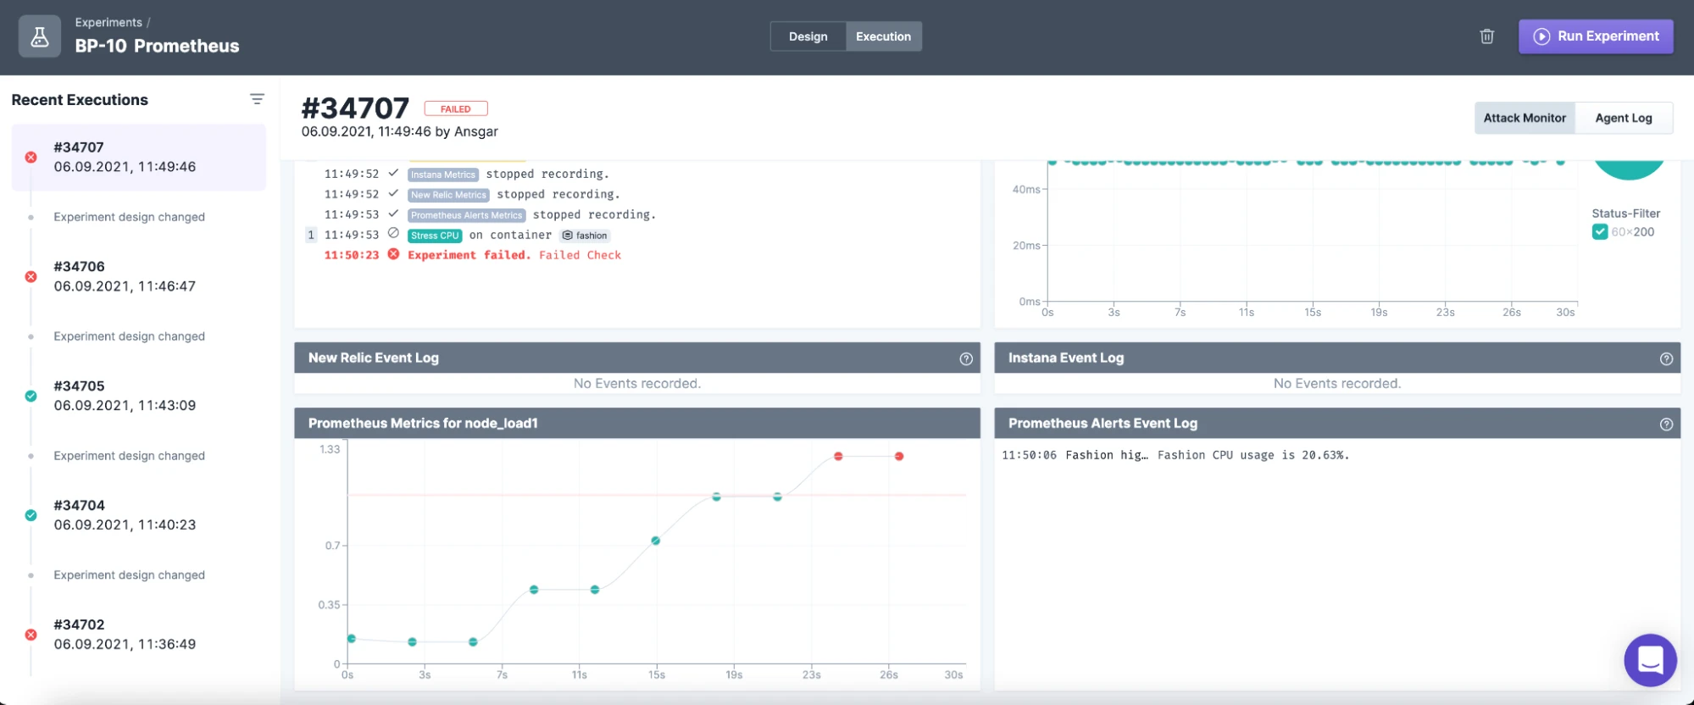Screen dimensions: 1694x705
Task: Click failed status icon for execution #34707
Action: pos(31,158)
